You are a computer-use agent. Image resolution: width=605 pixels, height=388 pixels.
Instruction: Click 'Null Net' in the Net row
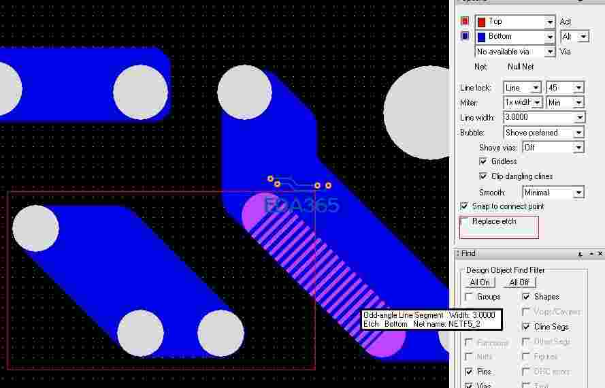tap(521, 67)
